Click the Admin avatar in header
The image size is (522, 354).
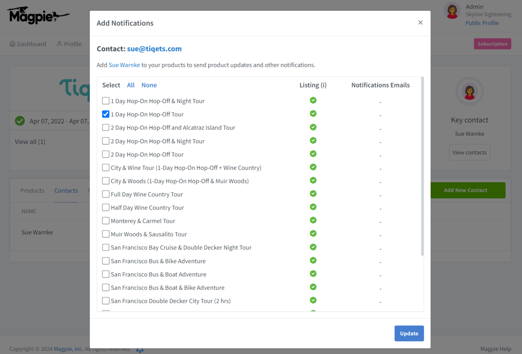[x=452, y=11]
